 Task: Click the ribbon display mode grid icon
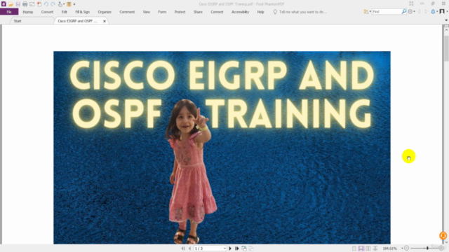coord(411,3)
